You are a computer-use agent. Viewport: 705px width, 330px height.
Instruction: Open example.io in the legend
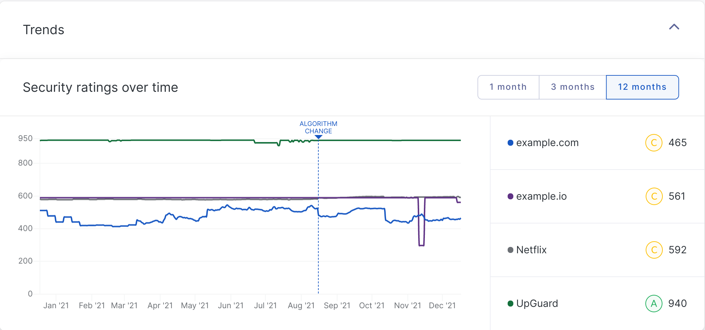coord(541,196)
